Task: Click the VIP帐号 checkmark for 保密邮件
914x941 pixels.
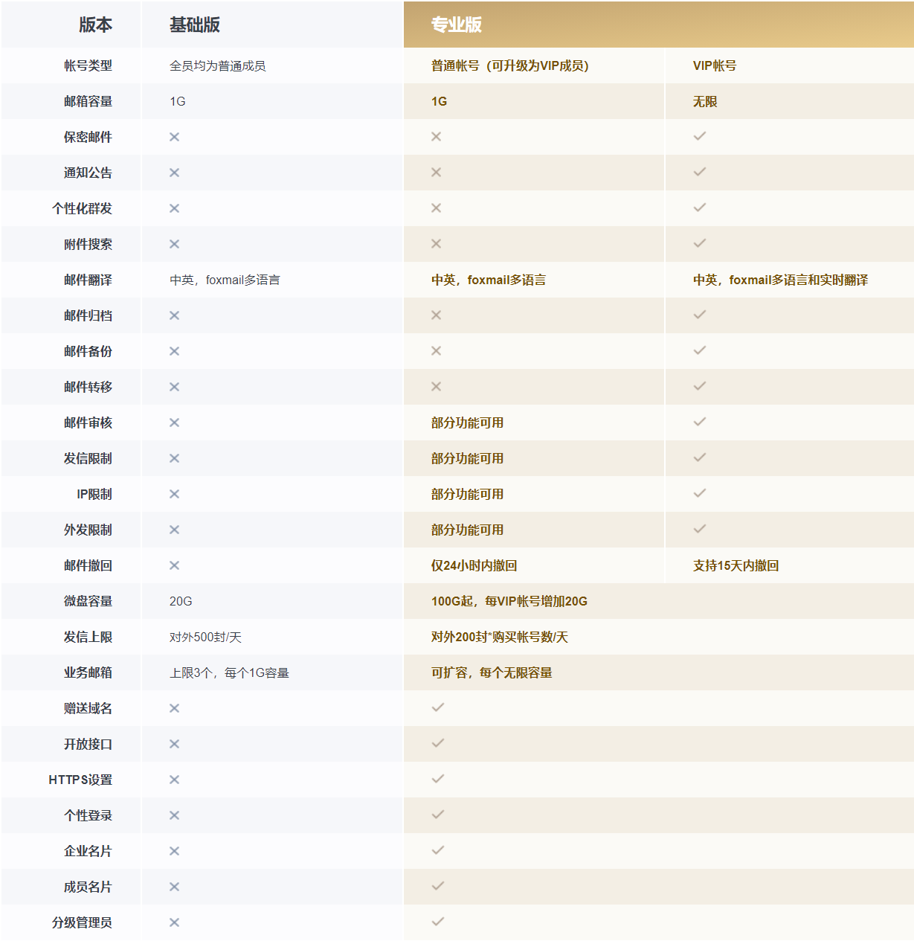Action: tap(699, 136)
